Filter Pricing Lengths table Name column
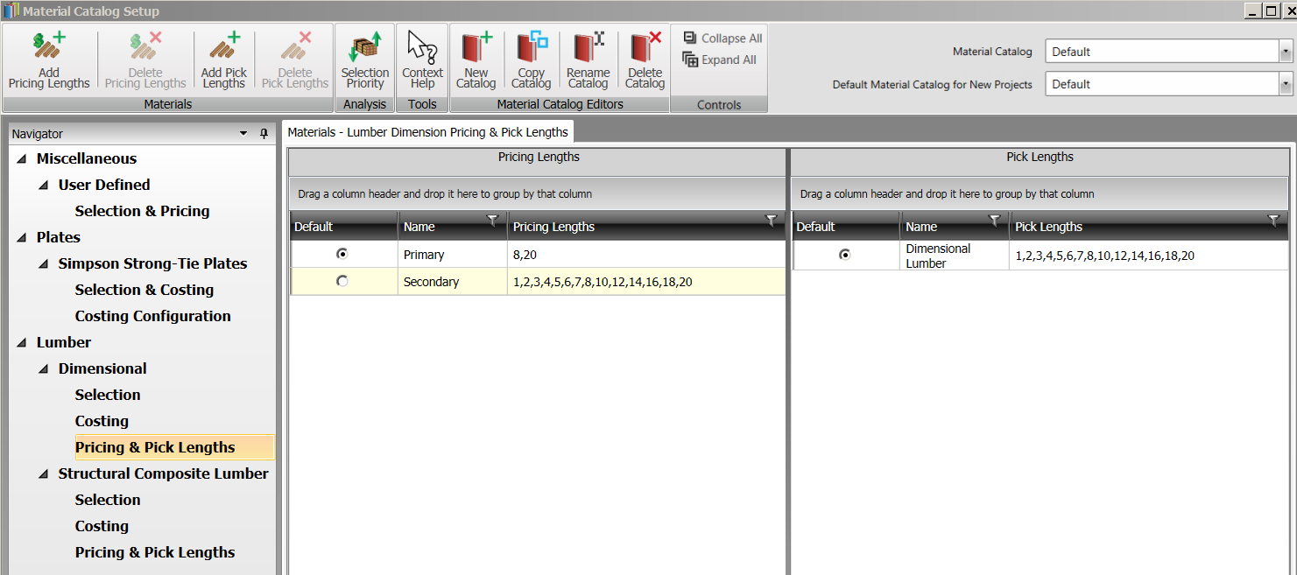 [492, 221]
